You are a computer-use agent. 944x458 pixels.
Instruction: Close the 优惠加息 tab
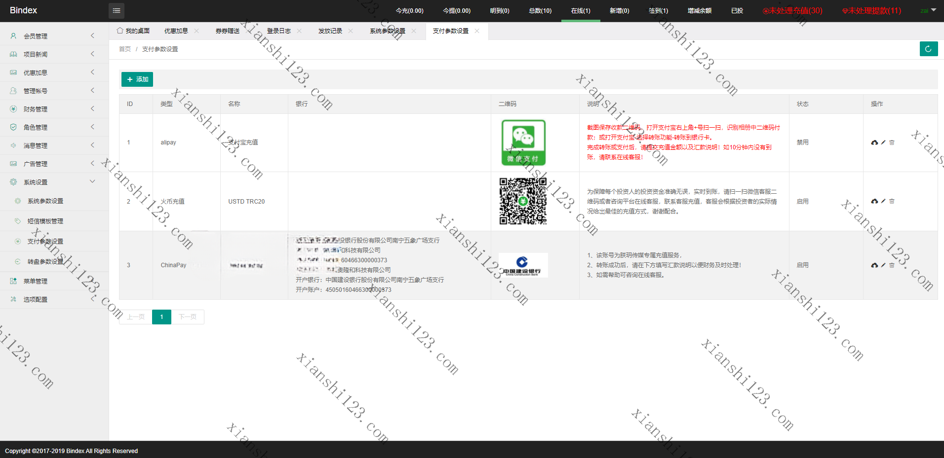coord(197,31)
